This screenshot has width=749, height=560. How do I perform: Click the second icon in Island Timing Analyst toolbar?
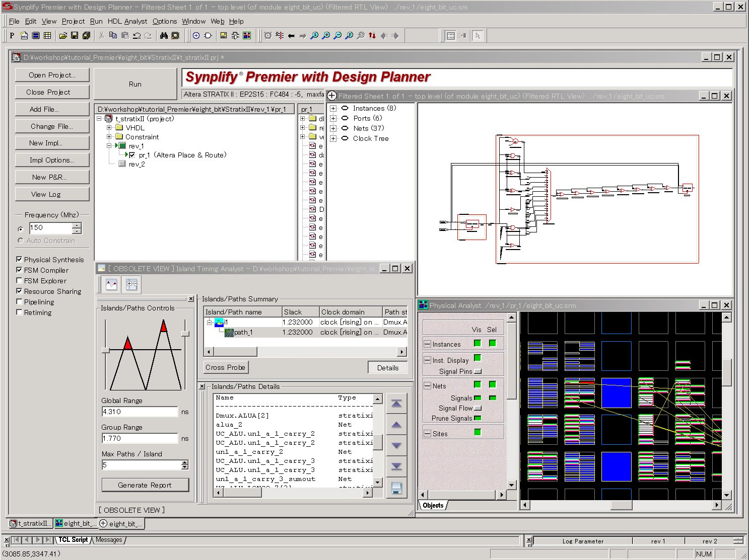132,285
